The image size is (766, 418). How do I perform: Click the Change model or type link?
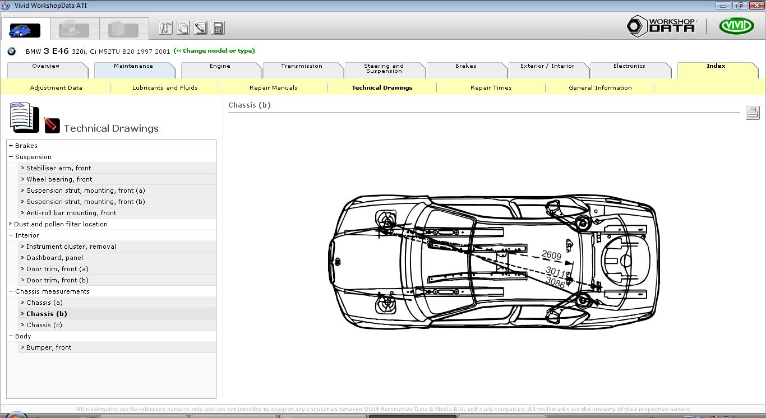pyautogui.click(x=214, y=51)
